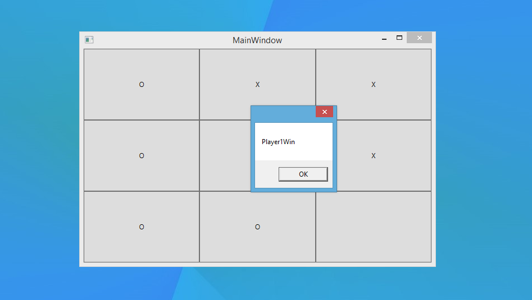This screenshot has height=300, width=532.
Task: Click the MainWindow title text
Action: tap(257, 40)
